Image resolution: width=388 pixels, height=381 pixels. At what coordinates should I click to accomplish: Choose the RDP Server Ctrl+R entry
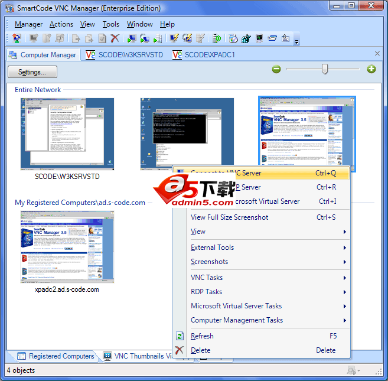point(261,187)
